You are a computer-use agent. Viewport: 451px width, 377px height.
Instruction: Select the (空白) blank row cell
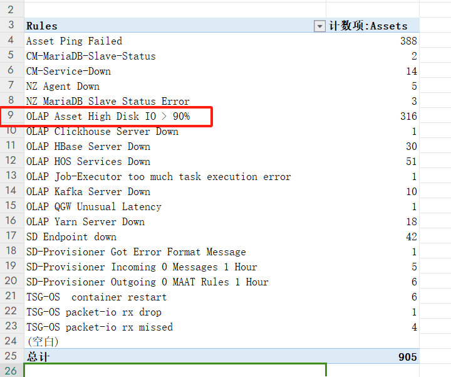(x=42, y=342)
